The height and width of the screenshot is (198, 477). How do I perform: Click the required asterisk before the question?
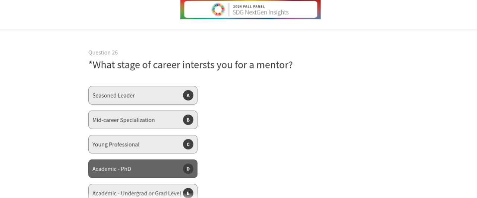click(90, 63)
